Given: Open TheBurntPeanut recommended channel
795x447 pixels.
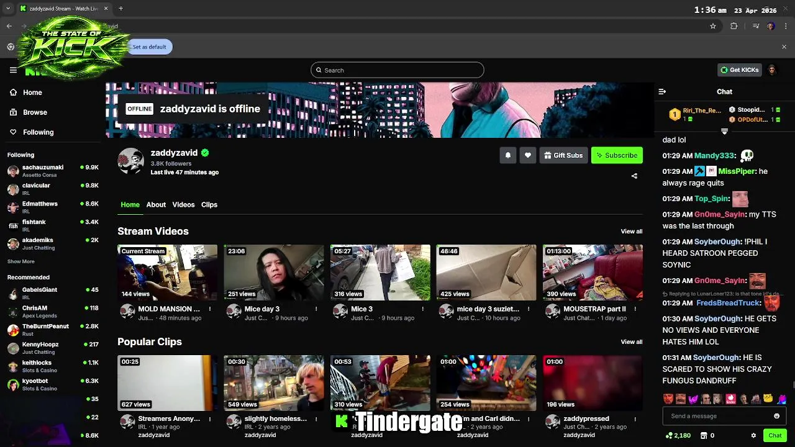Looking at the screenshot, I should coord(53,330).
